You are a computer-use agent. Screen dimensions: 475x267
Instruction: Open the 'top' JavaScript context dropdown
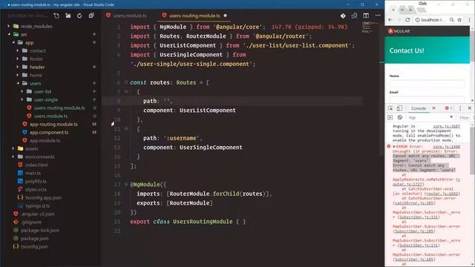(430, 117)
